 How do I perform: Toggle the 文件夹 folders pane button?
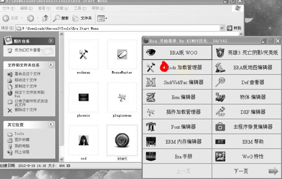tap(82, 18)
